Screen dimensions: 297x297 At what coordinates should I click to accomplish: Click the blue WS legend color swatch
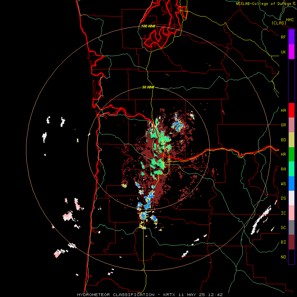[x=291, y=183]
